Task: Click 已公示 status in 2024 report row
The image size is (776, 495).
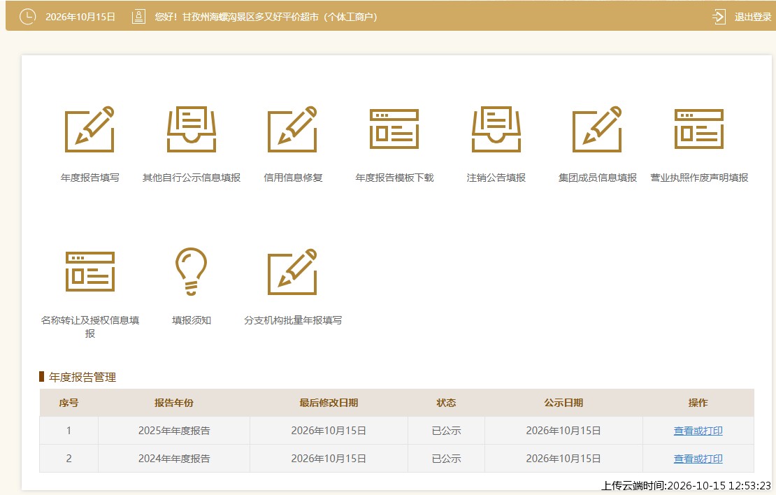Action: (x=447, y=459)
